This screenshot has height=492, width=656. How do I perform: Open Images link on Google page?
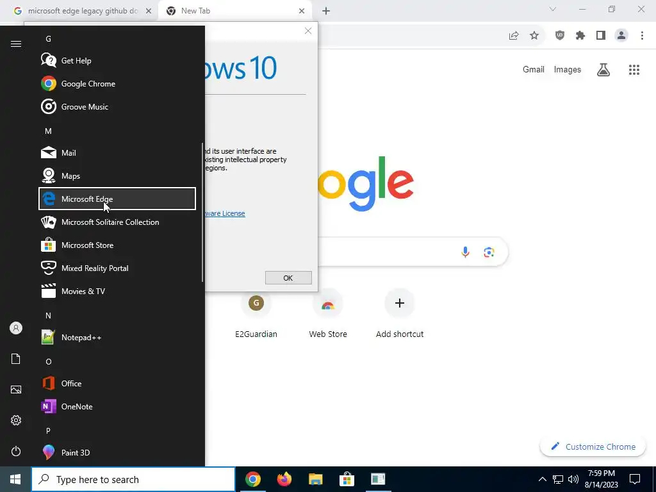[x=568, y=69]
